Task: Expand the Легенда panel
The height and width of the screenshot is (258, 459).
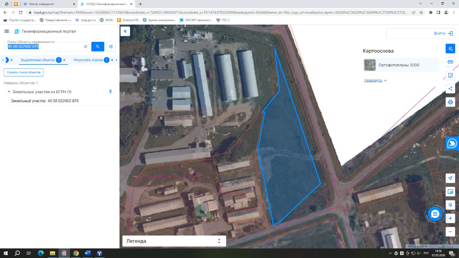Action: 174,241
